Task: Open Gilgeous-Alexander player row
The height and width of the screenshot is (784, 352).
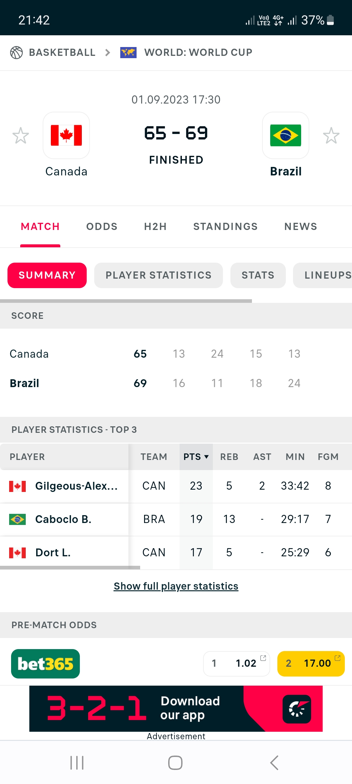Action: [x=76, y=486]
